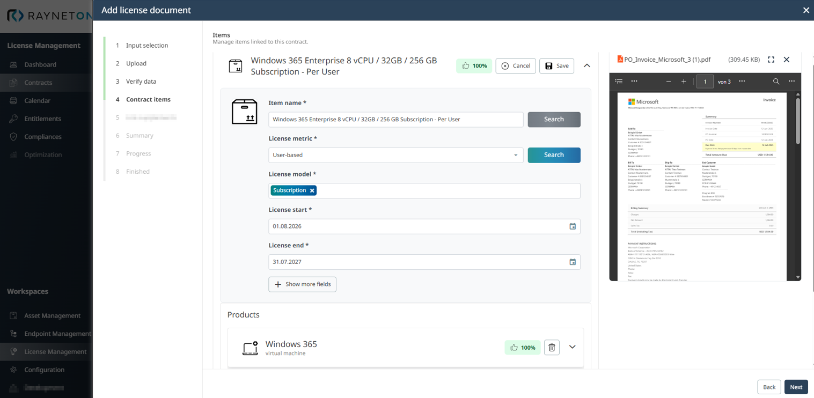Zoom in the PDF with plus icon
814x398 pixels.
pyautogui.click(x=684, y=82)
